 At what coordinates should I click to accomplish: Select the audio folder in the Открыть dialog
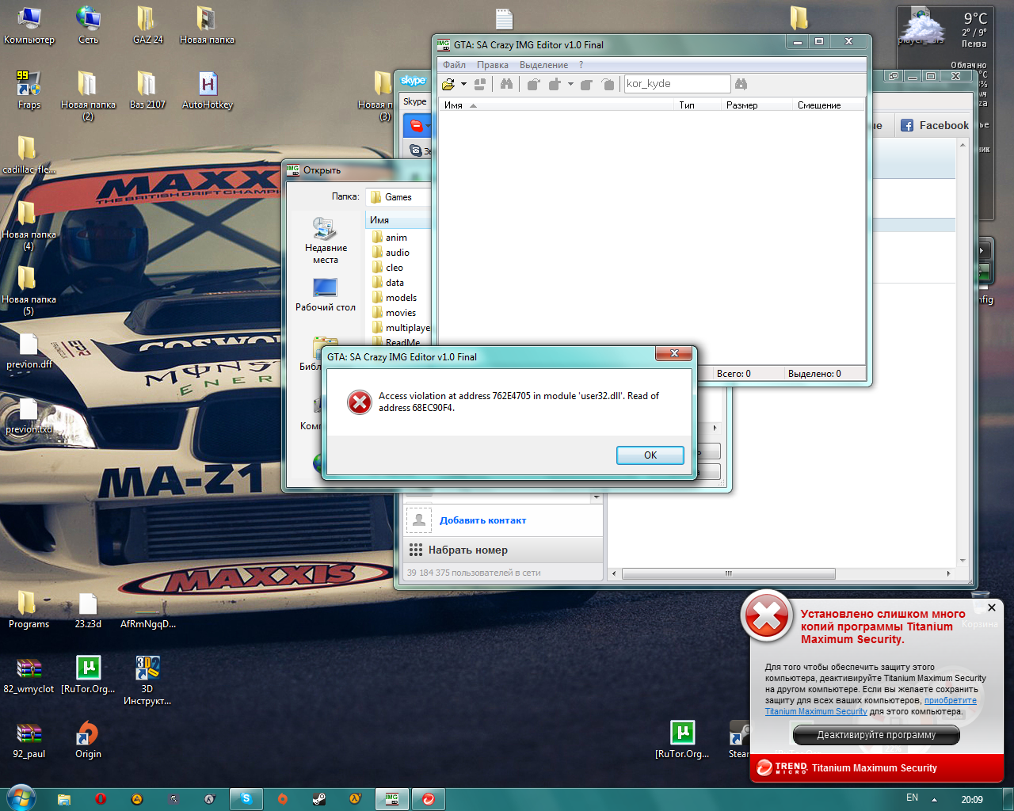pos(391,253)
